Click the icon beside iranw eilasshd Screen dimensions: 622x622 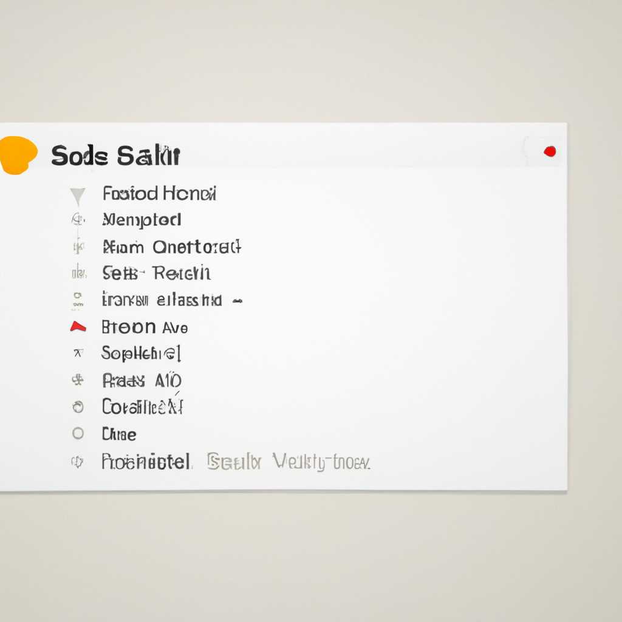click(78, 300)
